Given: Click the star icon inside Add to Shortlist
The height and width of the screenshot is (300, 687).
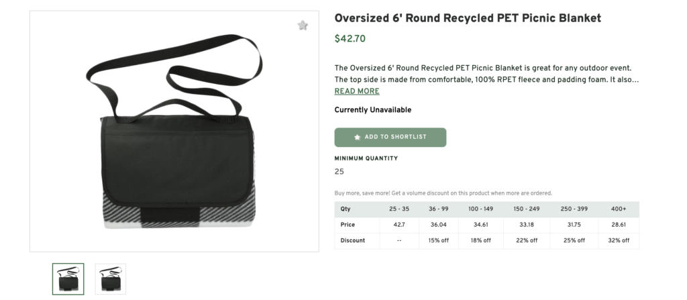Looking at the screenshot, I should click(358, 137).
